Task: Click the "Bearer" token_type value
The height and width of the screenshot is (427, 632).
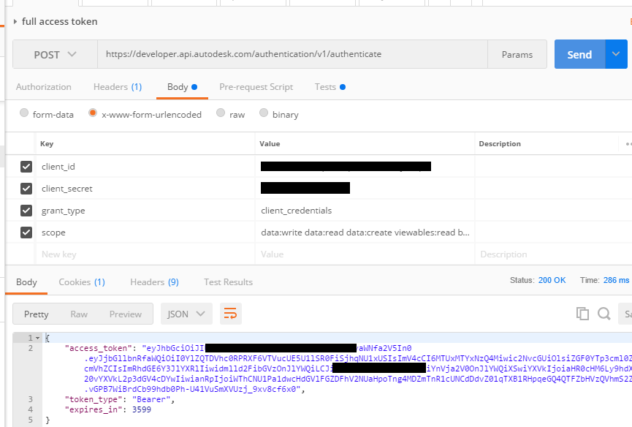Action: point(151,399)
